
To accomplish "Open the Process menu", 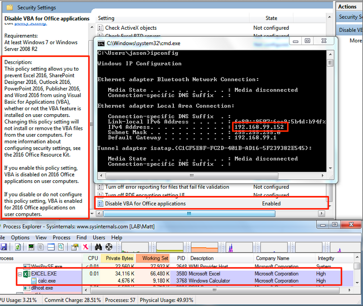I will pos(61,238).
